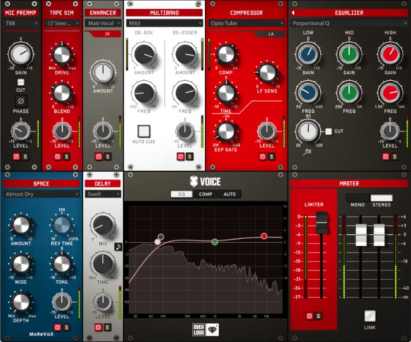Open the Space Almost Dry dropdown
Screen dimensions: 411x342
coord(41,194)
